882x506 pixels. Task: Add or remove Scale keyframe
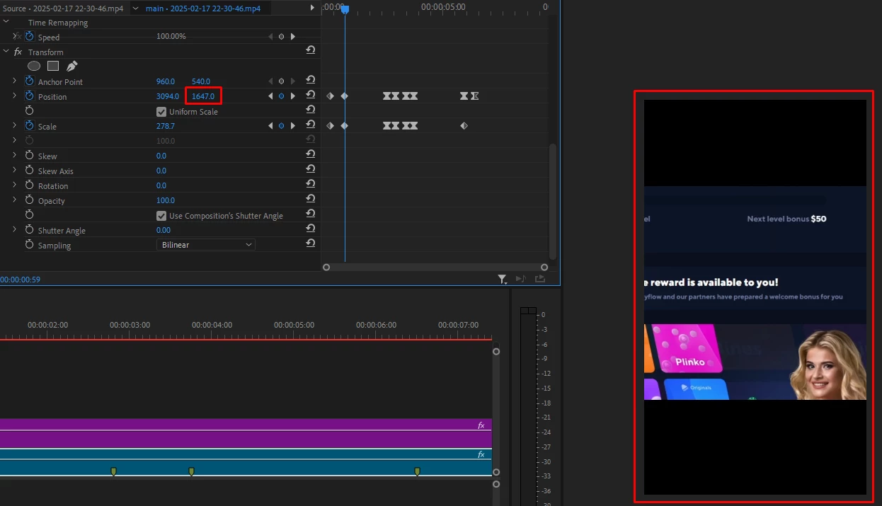(x=281, y=126)
